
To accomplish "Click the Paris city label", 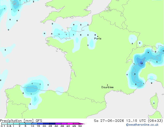I will coord(98,39).
